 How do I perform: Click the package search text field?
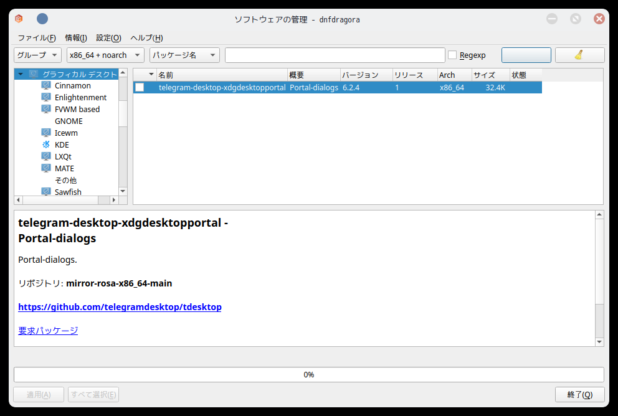[335, 55]
